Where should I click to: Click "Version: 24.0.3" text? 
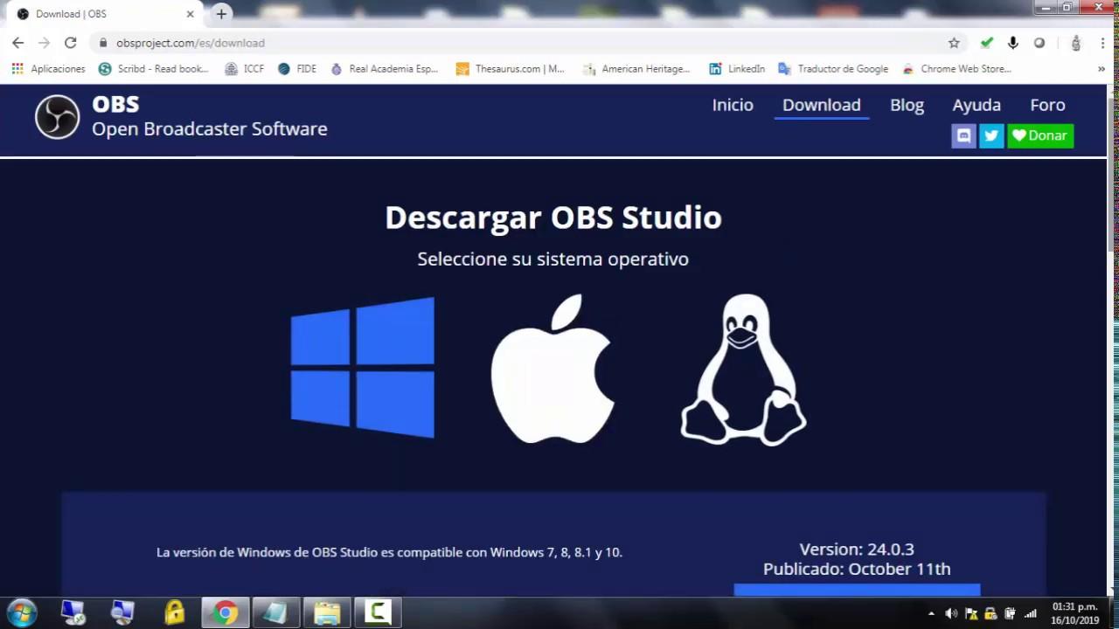pos(857,550)
